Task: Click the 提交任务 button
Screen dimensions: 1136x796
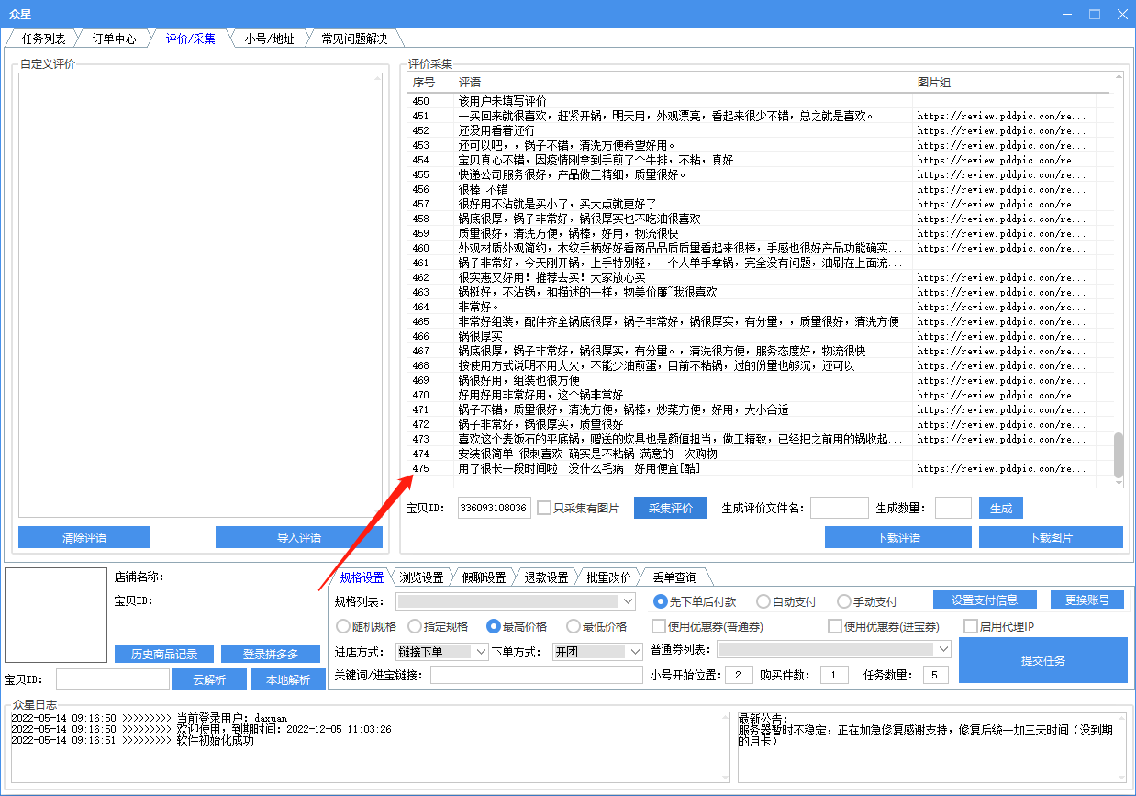Action: tap(1043, 660)
